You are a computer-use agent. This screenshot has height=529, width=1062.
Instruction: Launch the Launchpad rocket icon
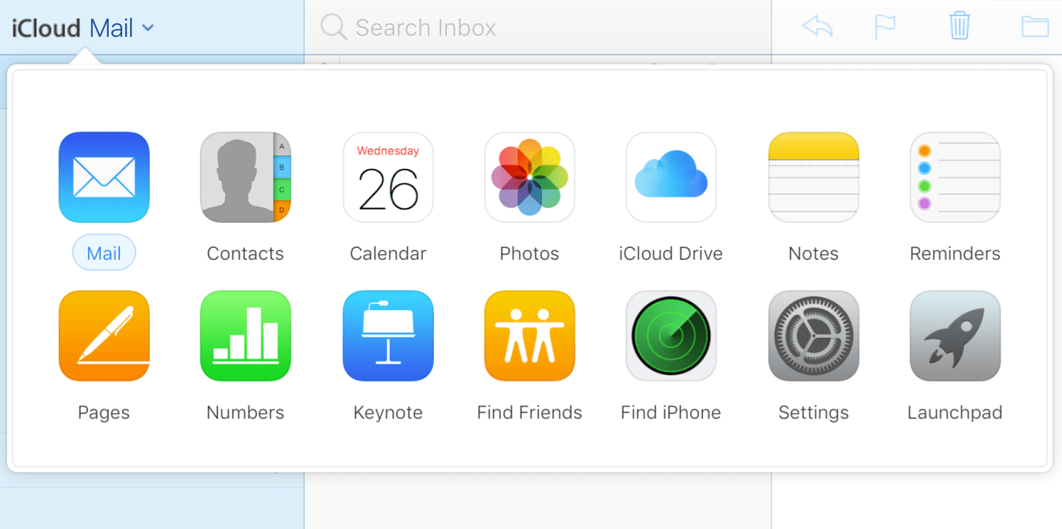[955, 335]
